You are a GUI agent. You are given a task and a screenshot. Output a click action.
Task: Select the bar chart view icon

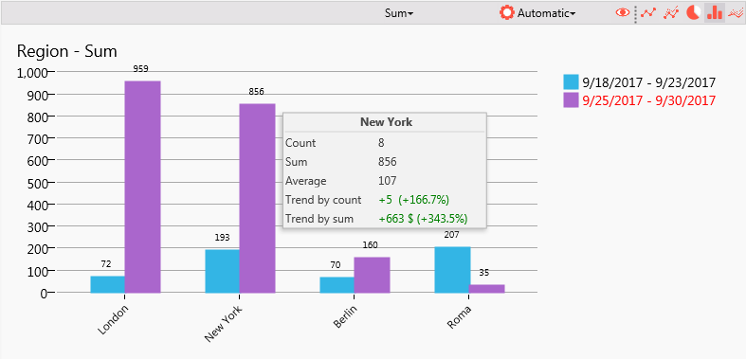tap(715, 13)
